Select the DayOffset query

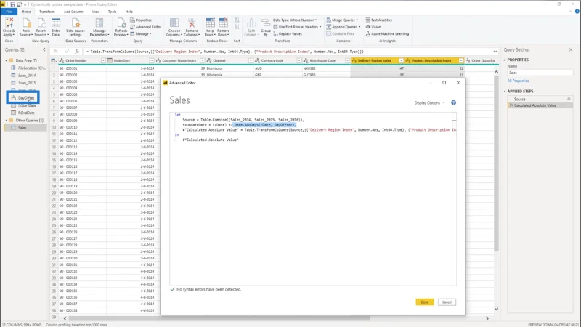tap(23, 98)
